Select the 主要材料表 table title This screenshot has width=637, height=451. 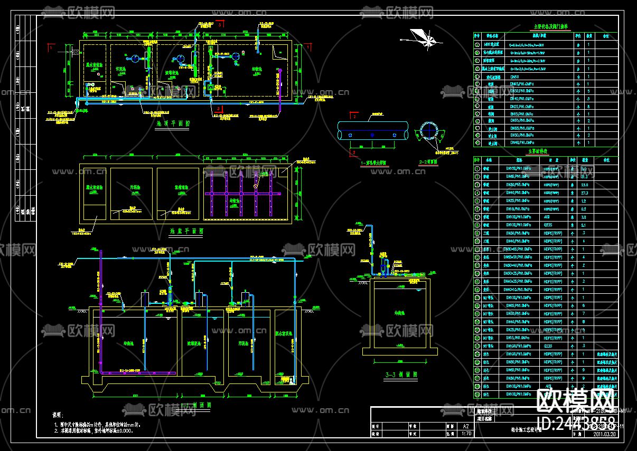pos(537,152)
